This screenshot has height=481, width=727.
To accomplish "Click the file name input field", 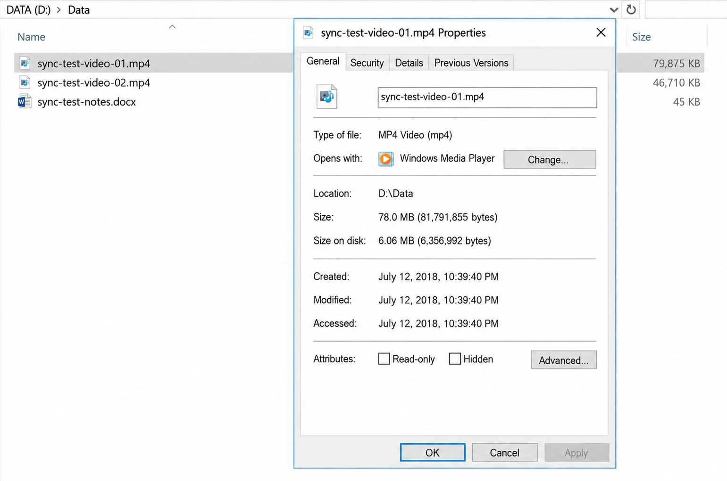I will 487,98.
